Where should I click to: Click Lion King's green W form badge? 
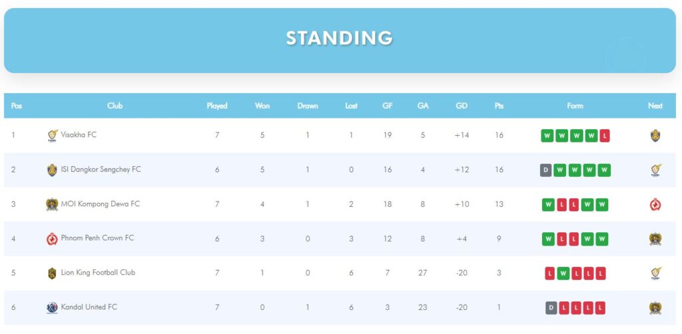[561, 273]
